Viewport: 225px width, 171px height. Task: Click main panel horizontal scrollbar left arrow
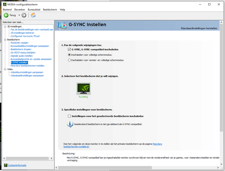click(56, 168)
